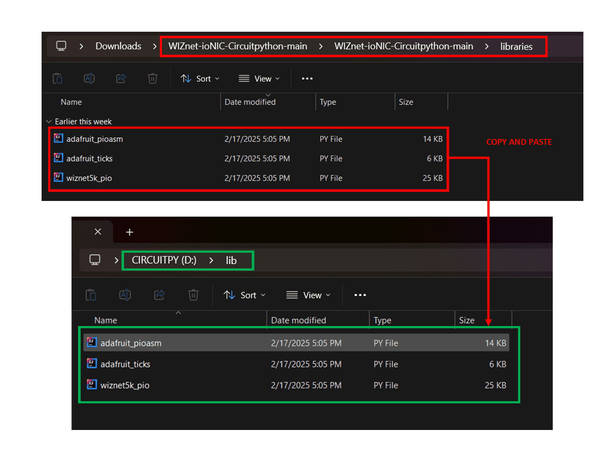Viewport: 602px width, 465px height.
Task: Collapse the 'Earlier this week' group
Action: 49,121
